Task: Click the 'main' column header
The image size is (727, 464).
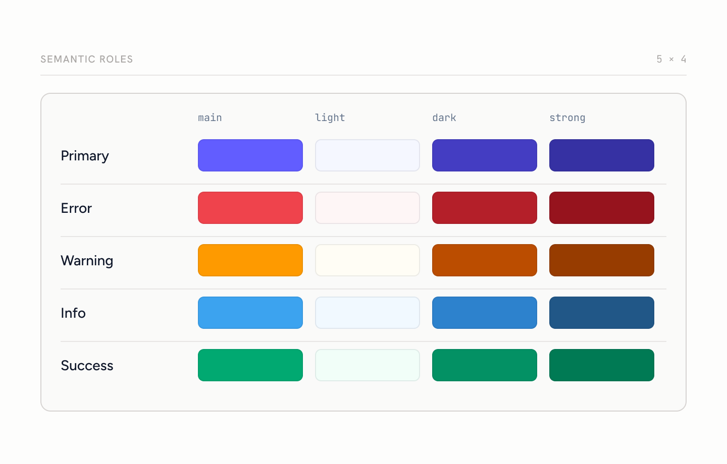Action: (x=210, y=118)
